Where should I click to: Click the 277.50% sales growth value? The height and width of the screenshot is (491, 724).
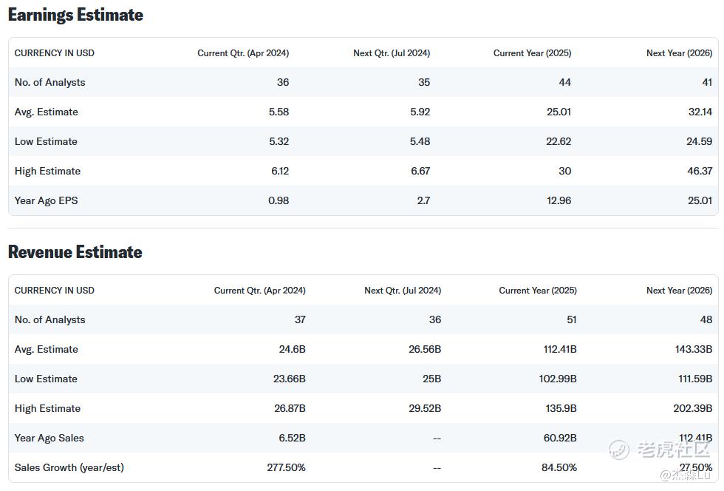coord(286,467)
